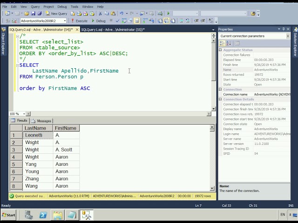298x223 pixels.
Task: Collapse the Connection section in Properties
Action: pyautogui.click(x=220, y=89)
